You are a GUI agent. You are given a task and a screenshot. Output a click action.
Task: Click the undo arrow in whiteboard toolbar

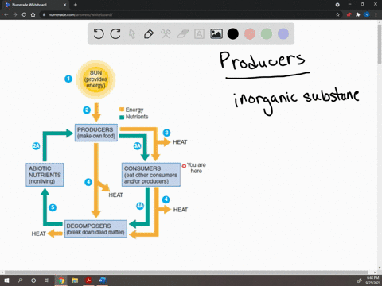pos(99,34)
